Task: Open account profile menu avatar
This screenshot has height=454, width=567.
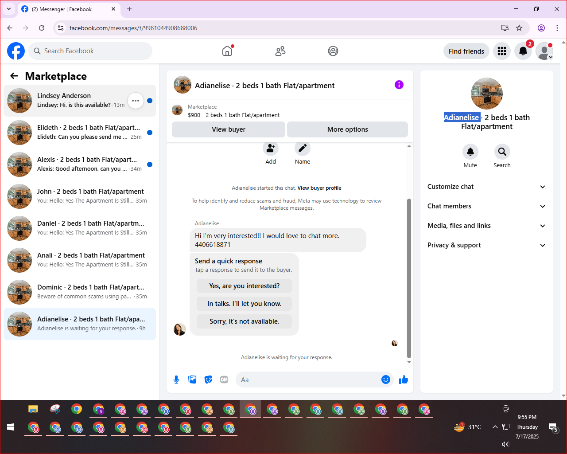Action: click(544, 51)
